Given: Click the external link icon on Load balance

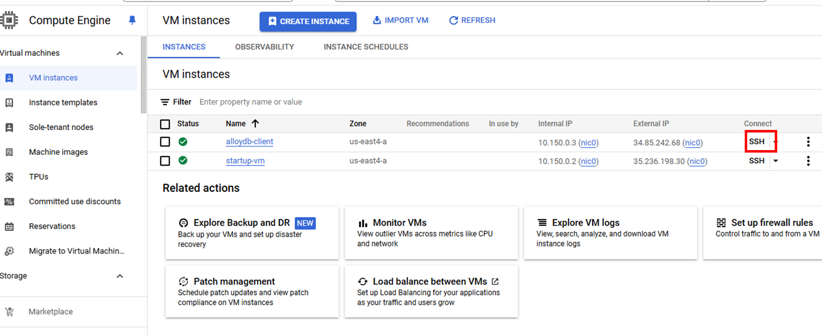Looking at the screenshot, I should click(495, 282).
